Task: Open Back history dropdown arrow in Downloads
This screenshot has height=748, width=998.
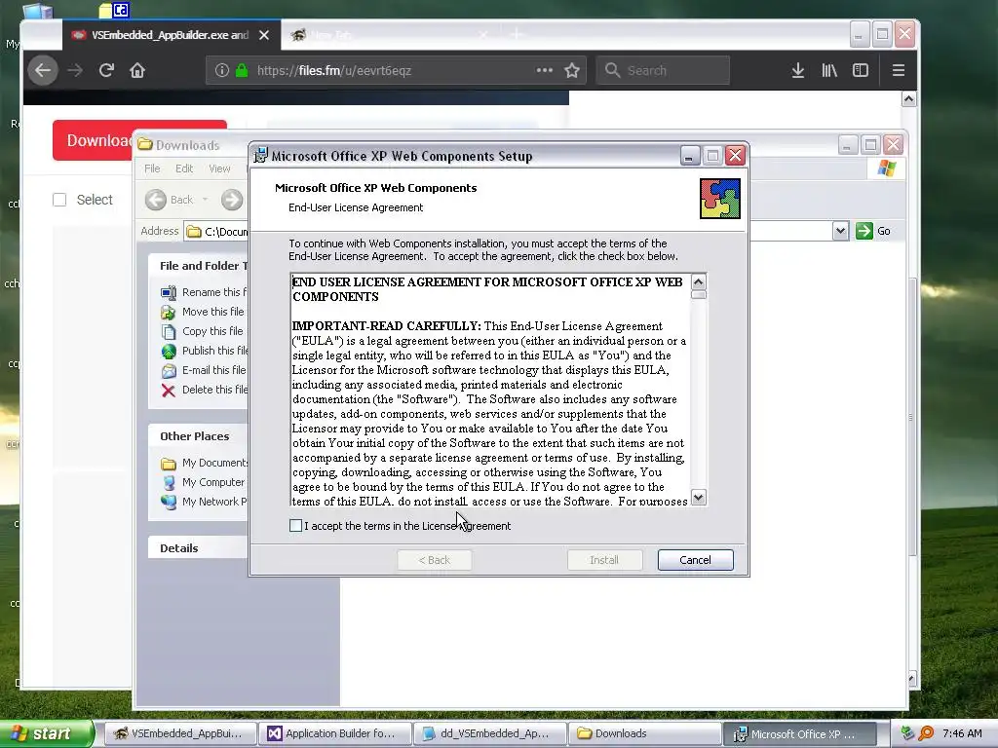Action: click(205, 200)
